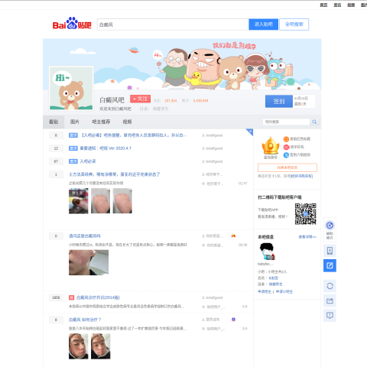367x367 pixels.
Task: Open the 吧主推荐 tab
Action: [x=101, y=122]
